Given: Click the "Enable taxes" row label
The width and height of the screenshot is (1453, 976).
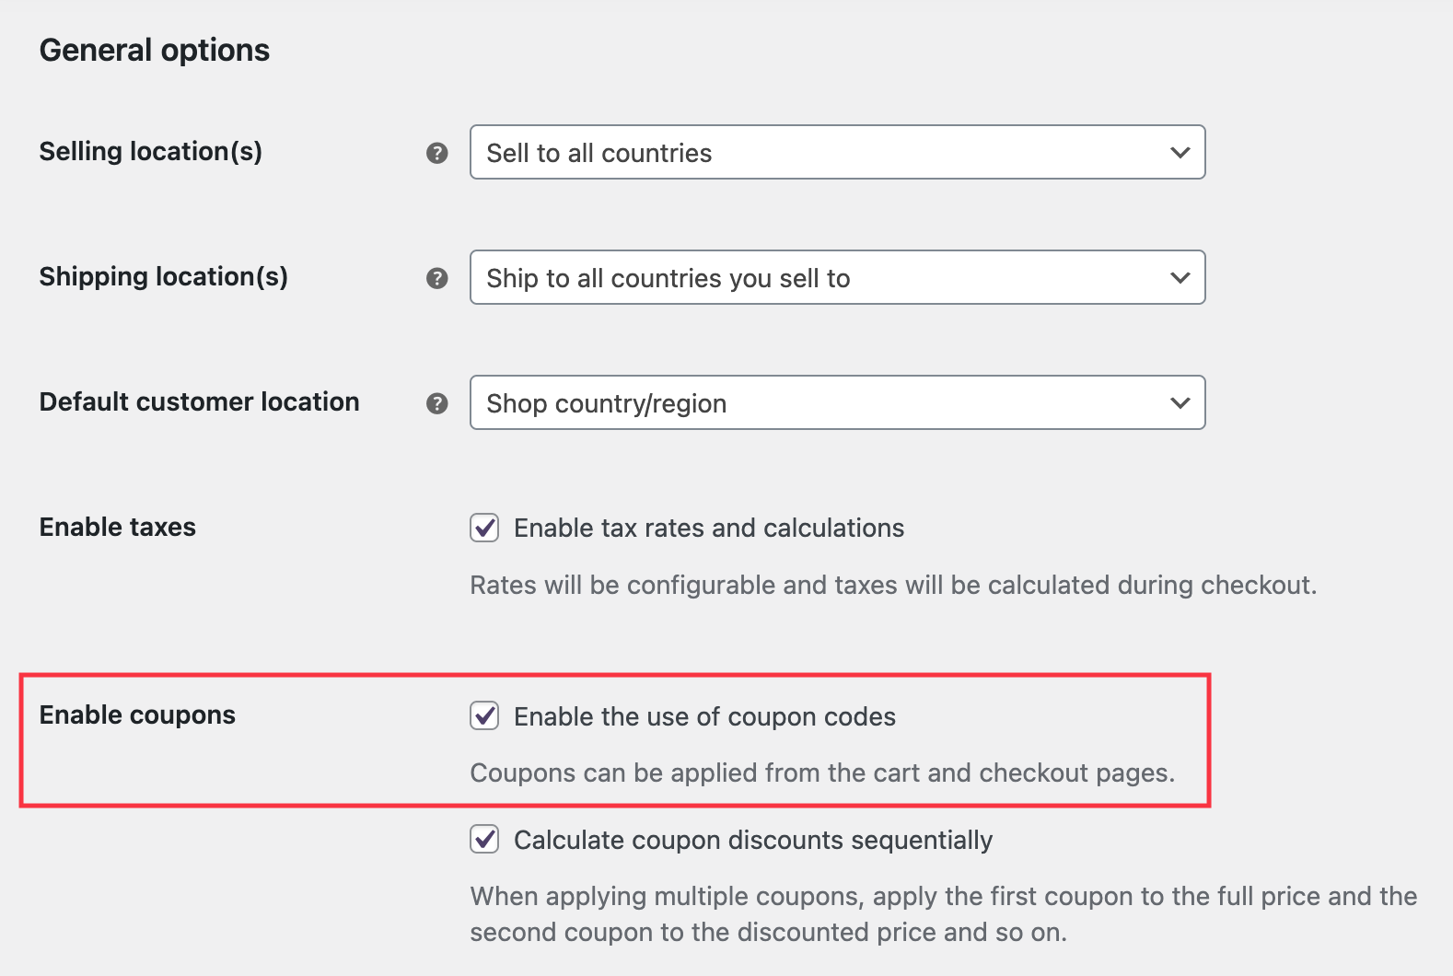Looking at the screenshot, I should 118,527.
